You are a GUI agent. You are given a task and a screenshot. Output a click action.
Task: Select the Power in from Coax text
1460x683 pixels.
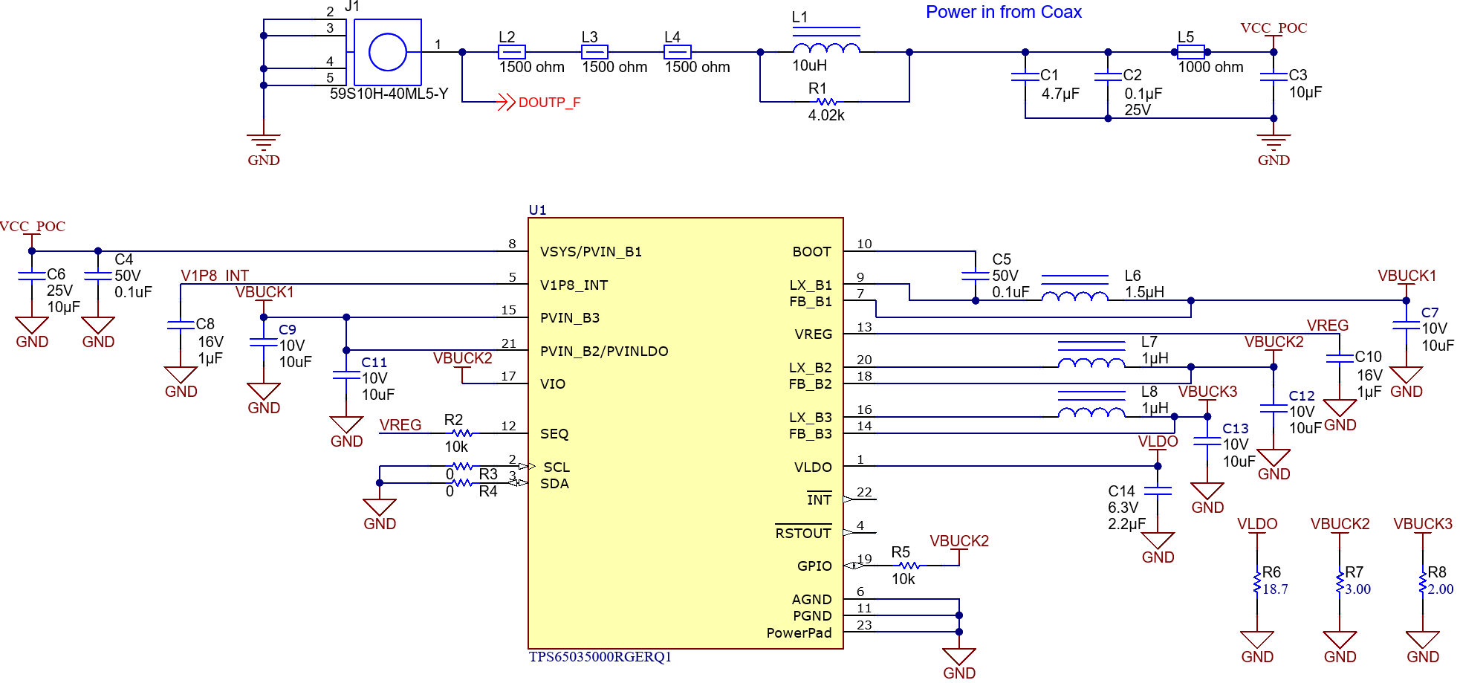[x=1003, y=12]
